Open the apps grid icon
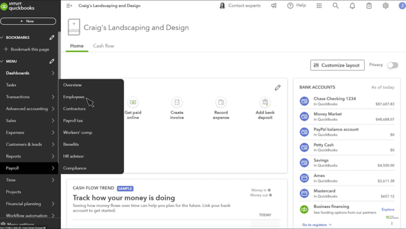 tap(319, 6)
